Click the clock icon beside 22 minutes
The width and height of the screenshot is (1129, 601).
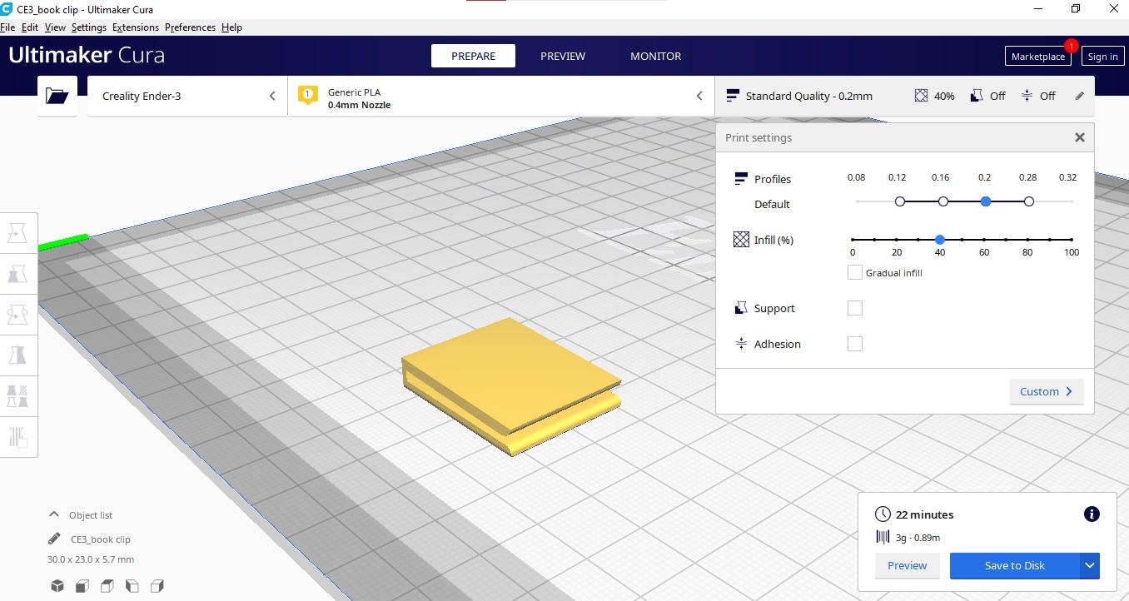(883, 514)
